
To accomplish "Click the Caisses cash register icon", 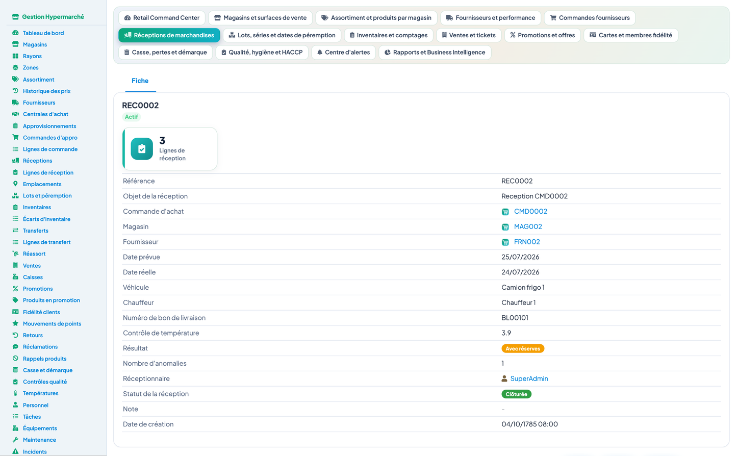I will tap(15, 277).
